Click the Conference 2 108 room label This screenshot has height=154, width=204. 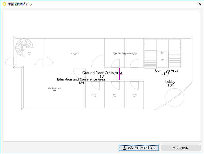coord(74,54)
